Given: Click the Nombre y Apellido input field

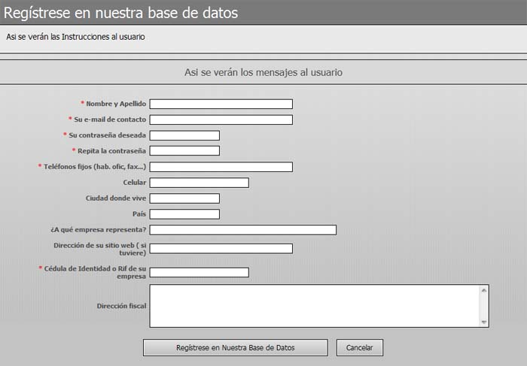Looking at the screenshot, I should [x=221, y=104].
